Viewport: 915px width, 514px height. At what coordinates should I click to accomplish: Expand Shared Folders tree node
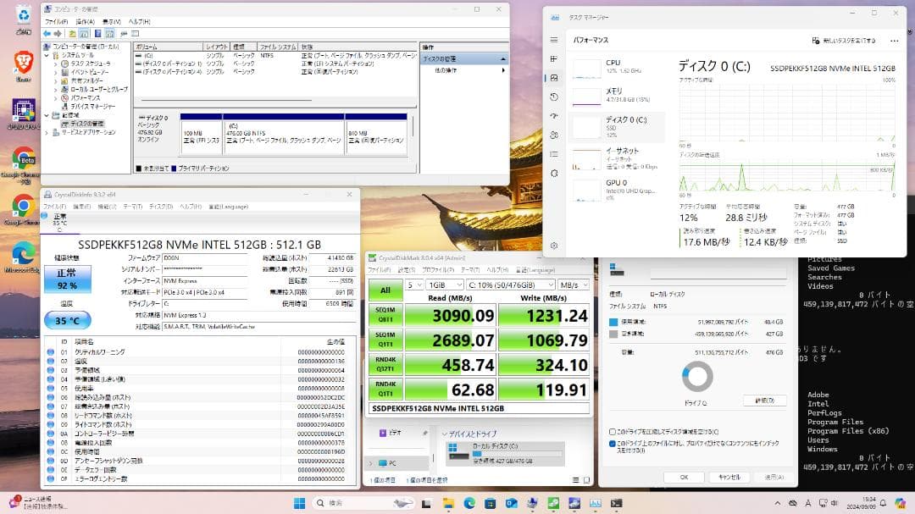[55, 81]
